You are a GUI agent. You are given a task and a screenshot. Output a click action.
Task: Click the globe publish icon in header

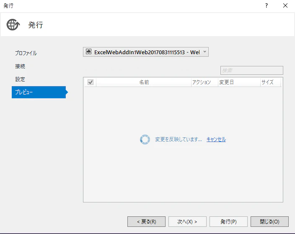point(13,24)
